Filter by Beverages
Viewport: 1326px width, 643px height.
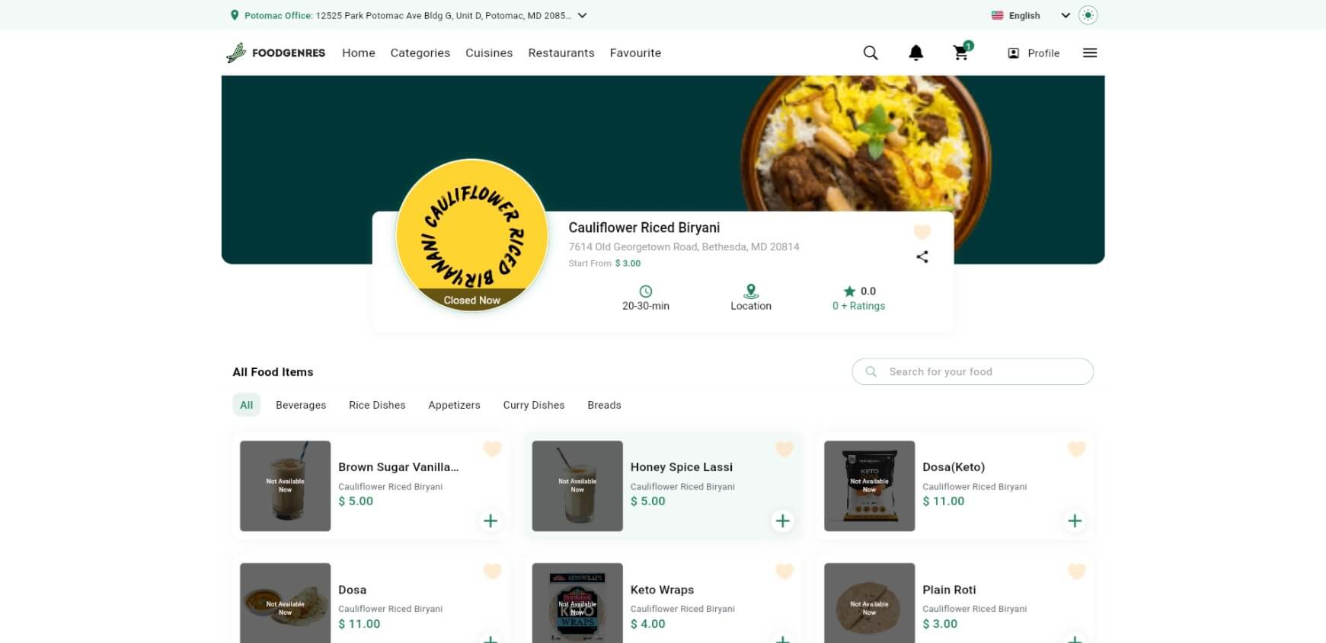[301, 405]
